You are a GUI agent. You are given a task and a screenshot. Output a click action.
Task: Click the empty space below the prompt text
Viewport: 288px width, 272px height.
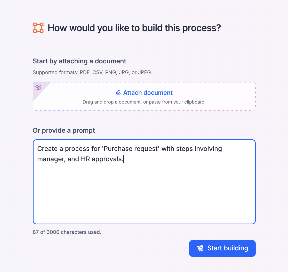(x=144, y=196)
